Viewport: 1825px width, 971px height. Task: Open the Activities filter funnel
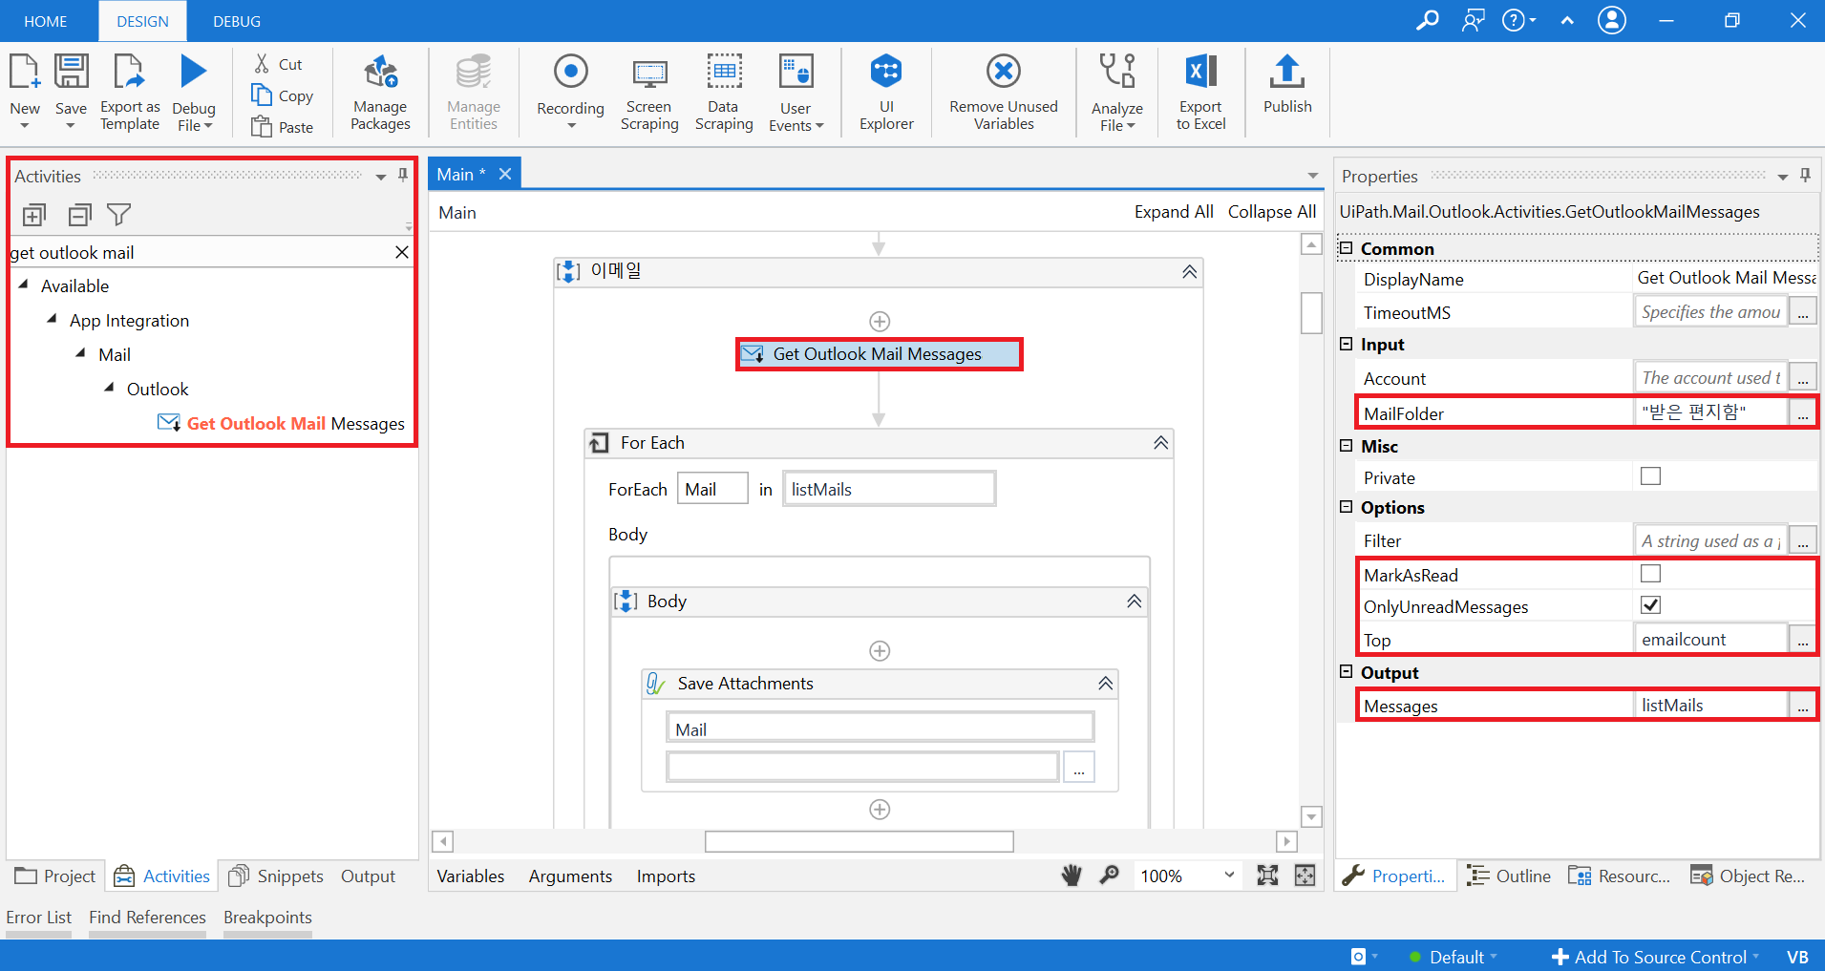(119, 215)
